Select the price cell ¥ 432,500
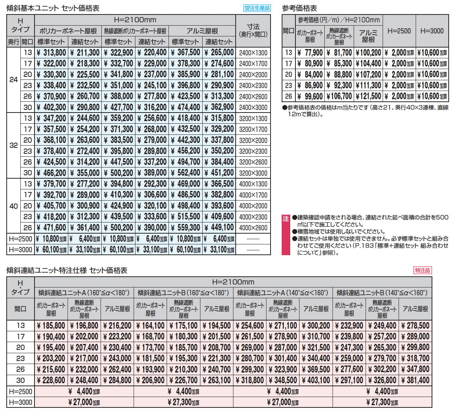This screenshot has width=455, height=413. coord(186,129)
